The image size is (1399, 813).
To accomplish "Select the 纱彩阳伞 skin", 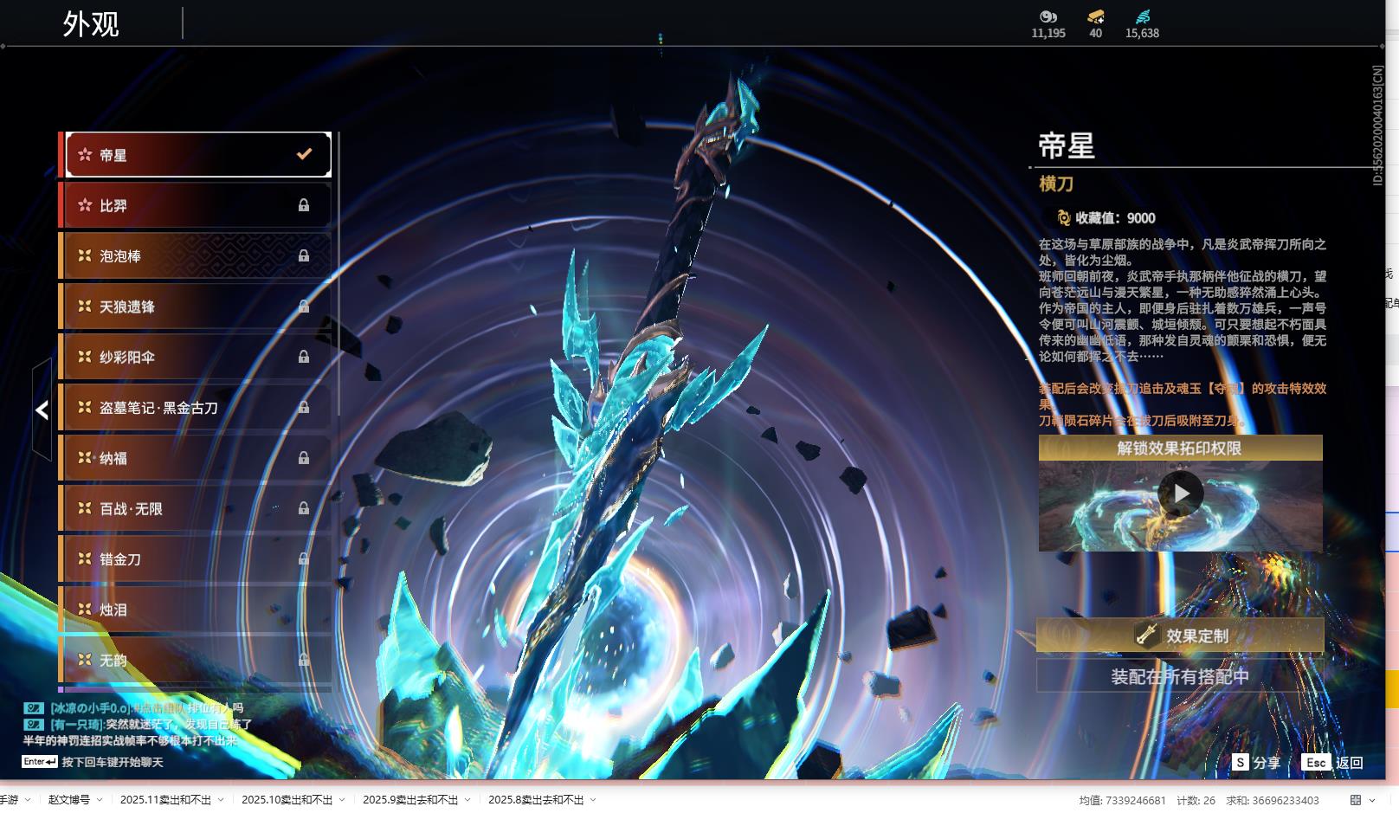I will [196, 357].
